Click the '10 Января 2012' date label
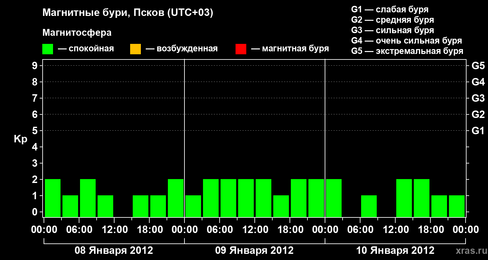 395,250
